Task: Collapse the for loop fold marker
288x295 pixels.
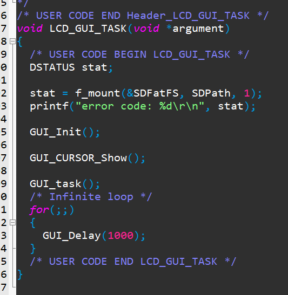Action: [x=12, y=223]
